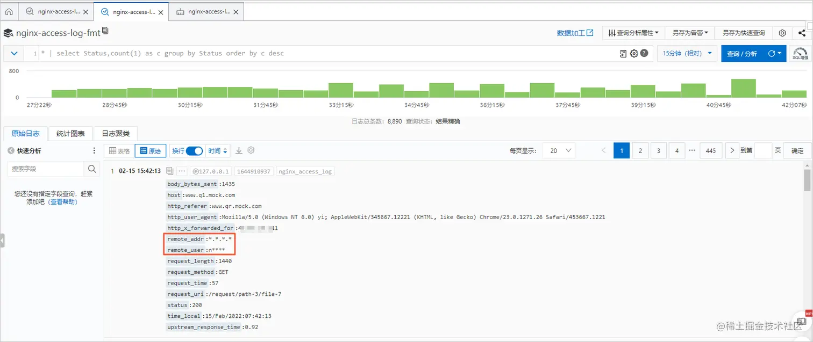Click the logstore icon beside nginx-access-log-fmt
813x342 pixels.
8,33
